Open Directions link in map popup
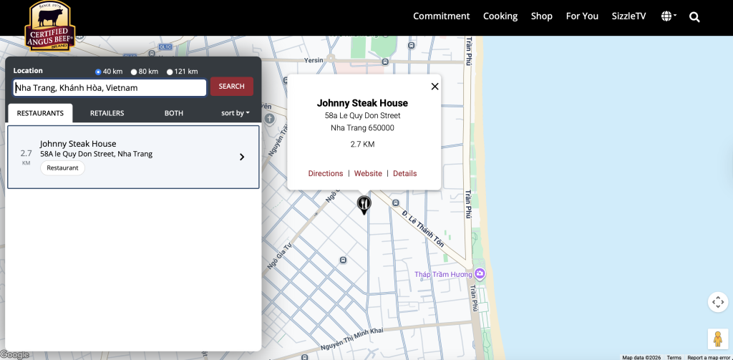 coord(326,173)
